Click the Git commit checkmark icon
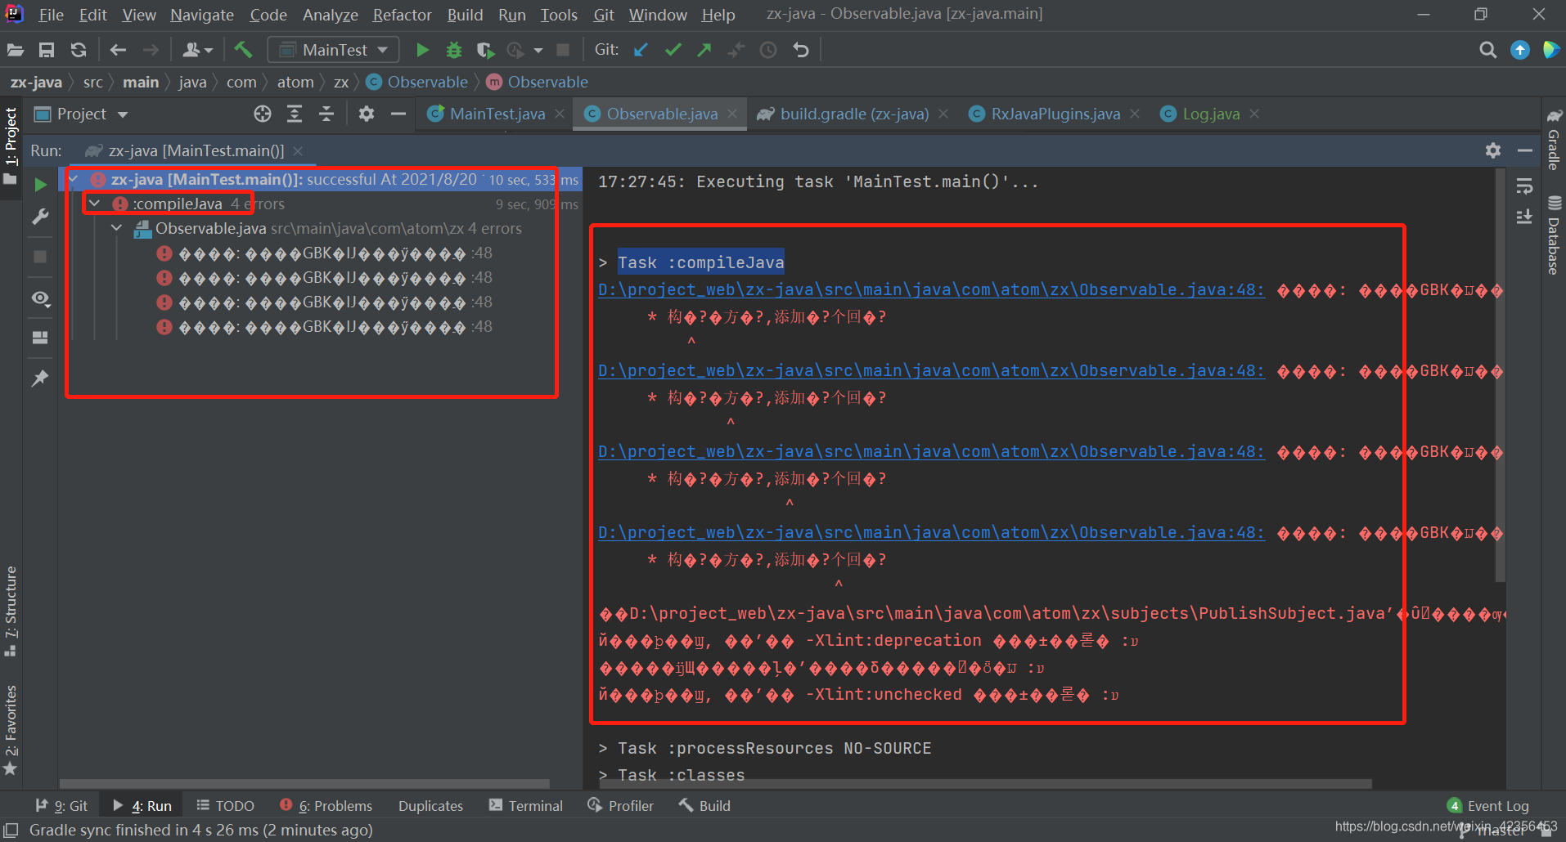The width and height of the screenshot is (1566, 842). (x=673, y=50)
